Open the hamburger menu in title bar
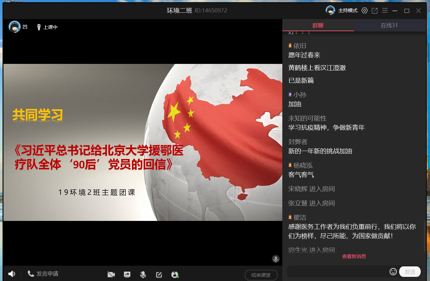This screenshot has height=281, width=430. pos(385,10)
